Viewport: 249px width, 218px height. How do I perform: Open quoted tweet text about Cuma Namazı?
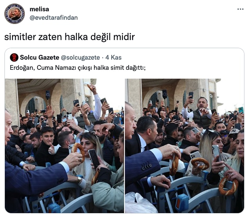pos(78,68)
